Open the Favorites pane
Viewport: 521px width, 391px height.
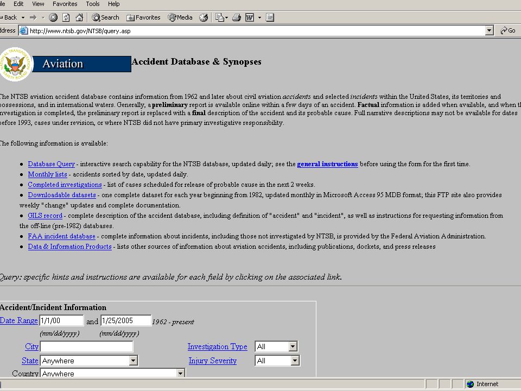143,17
